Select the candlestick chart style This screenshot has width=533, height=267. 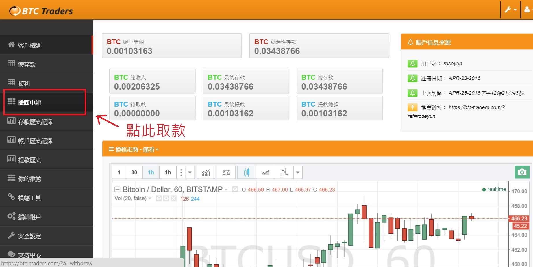[247, 173]
